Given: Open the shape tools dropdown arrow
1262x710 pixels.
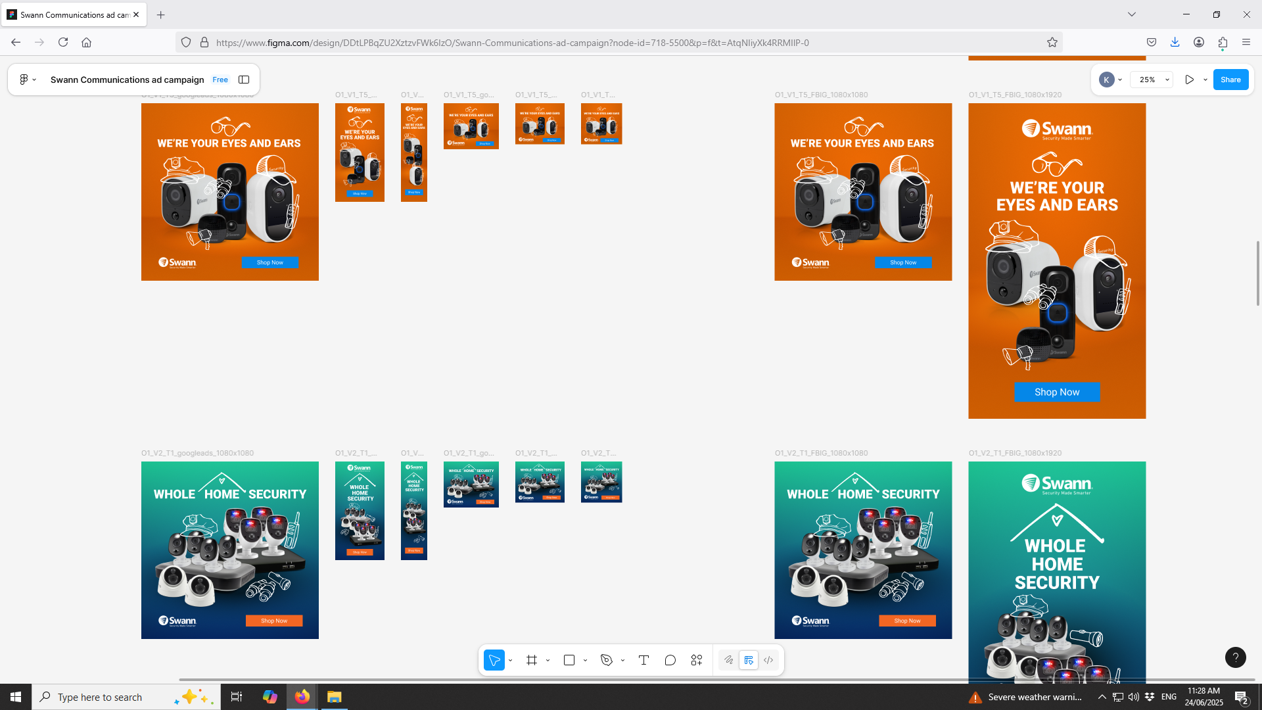Looking at the screenshot, I should 585,660.
